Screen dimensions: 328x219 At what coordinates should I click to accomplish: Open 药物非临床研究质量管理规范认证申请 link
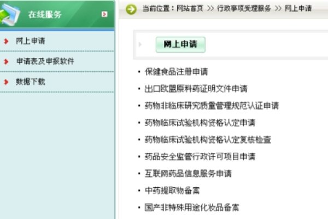[x=212, y=106]
